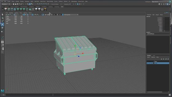Select the arrow Select tool in the toolbox

2,15
